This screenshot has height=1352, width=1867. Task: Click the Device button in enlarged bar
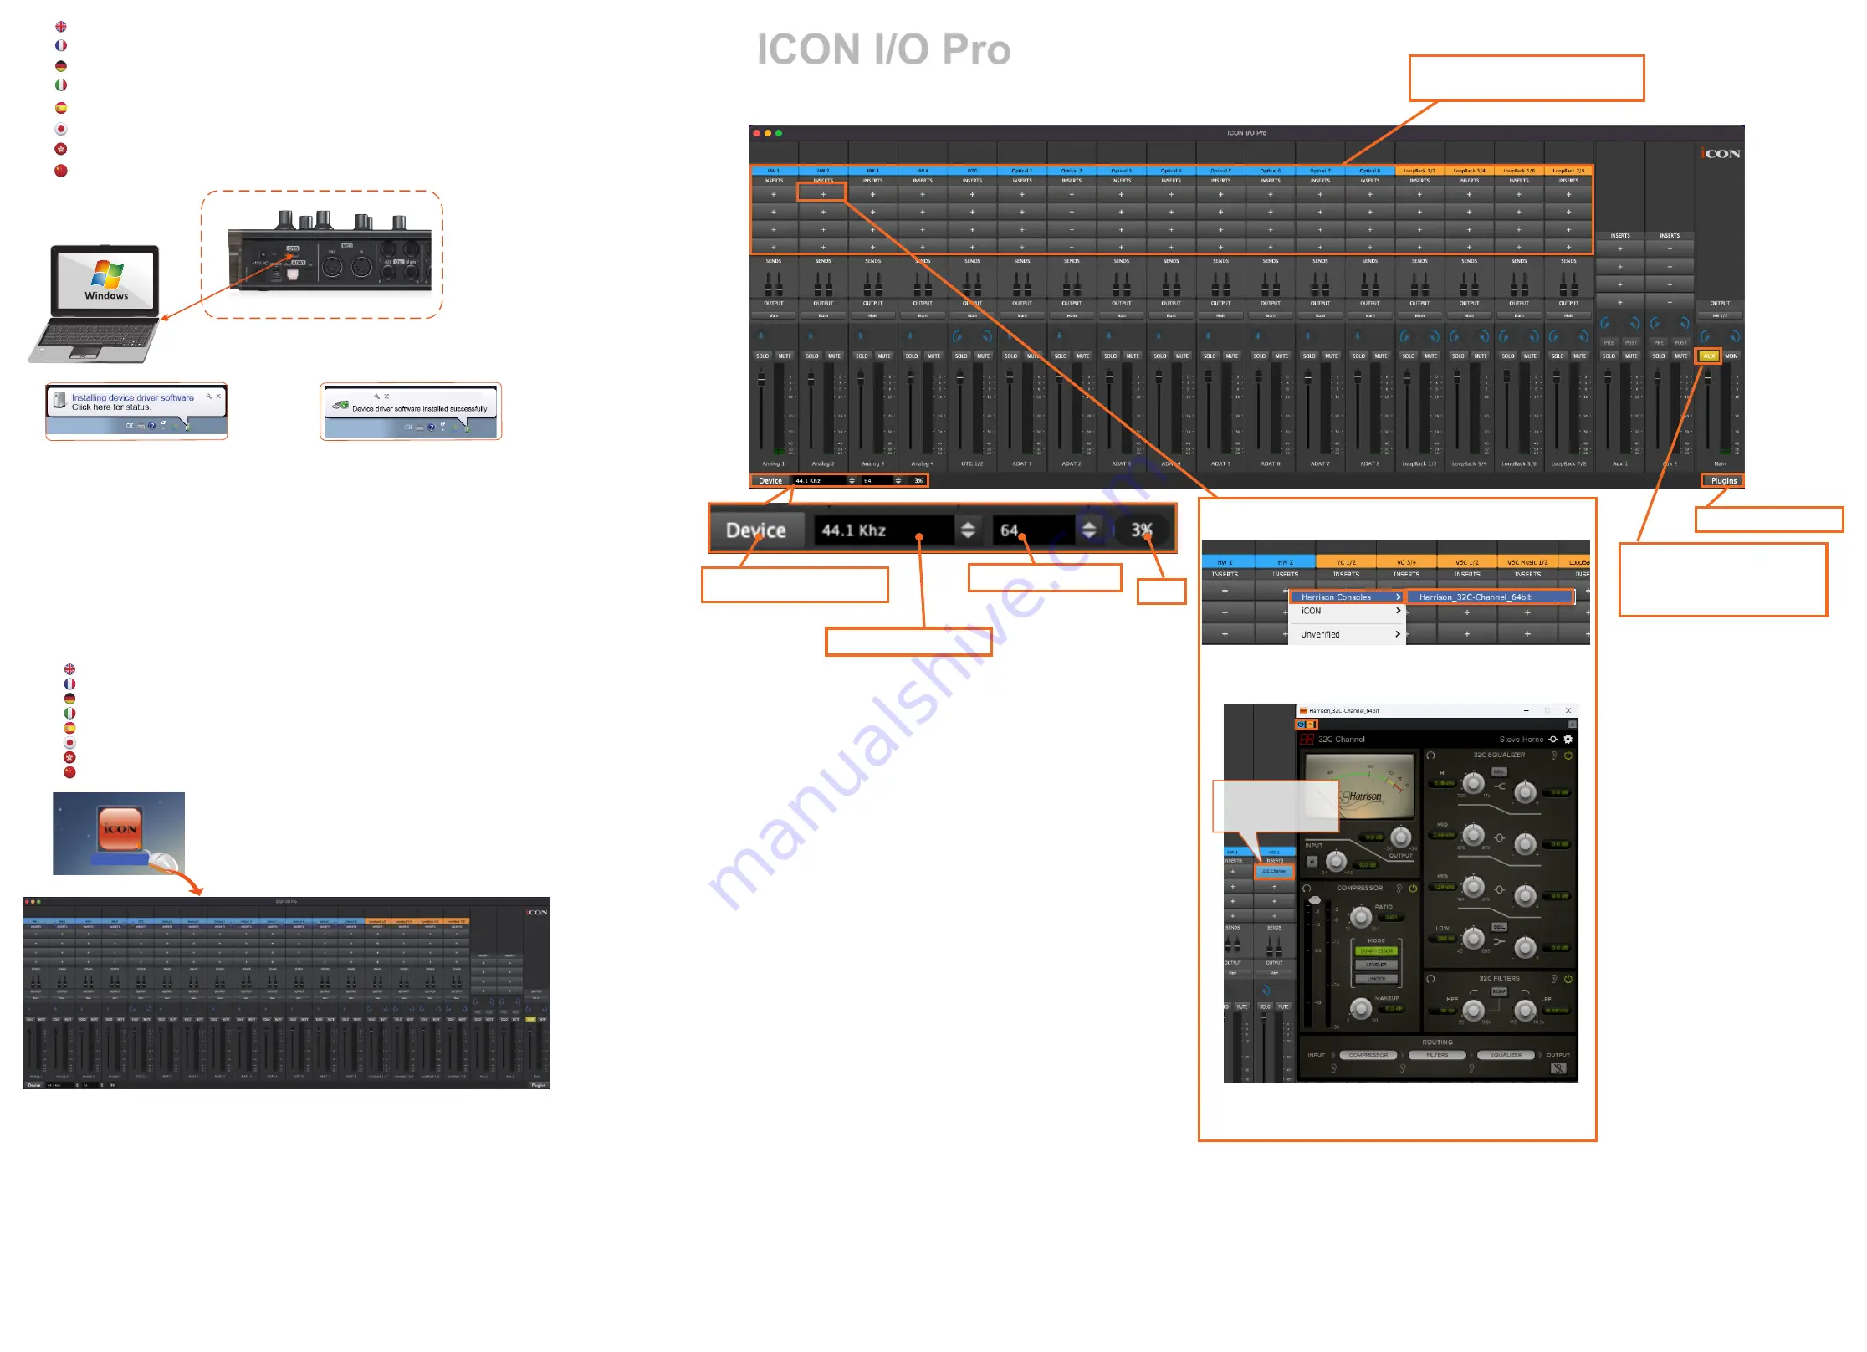point(756,530)
